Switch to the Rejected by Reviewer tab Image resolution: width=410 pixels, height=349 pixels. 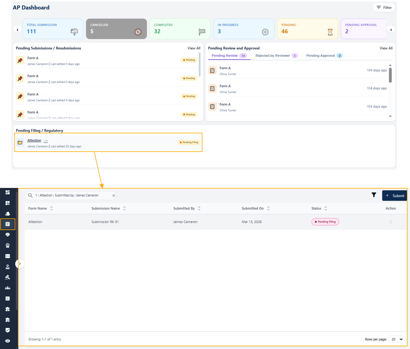(x=276, y=56)
